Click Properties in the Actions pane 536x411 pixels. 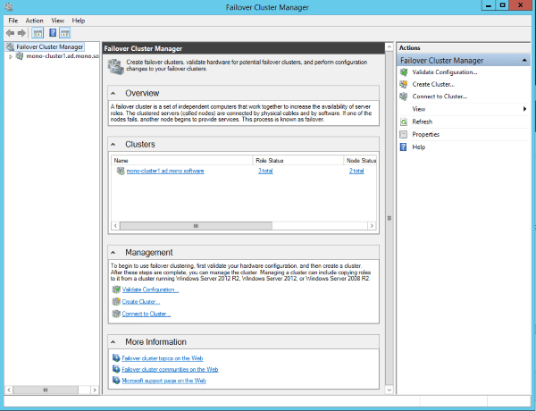(x=425, y=134)
